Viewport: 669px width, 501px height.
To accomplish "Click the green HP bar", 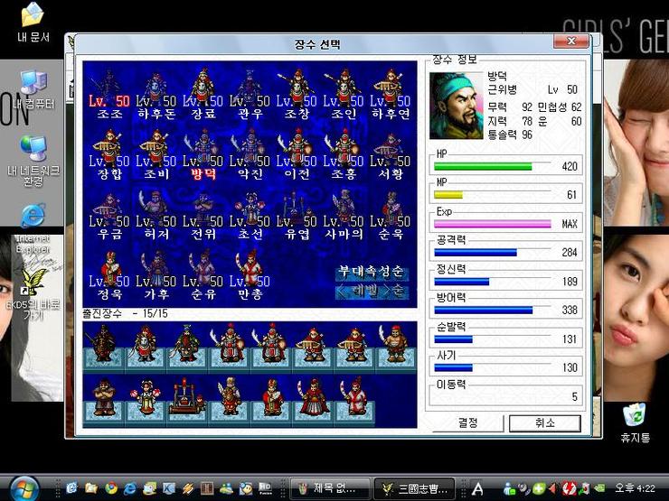I will pyautogui.click(x=483, y=167).
